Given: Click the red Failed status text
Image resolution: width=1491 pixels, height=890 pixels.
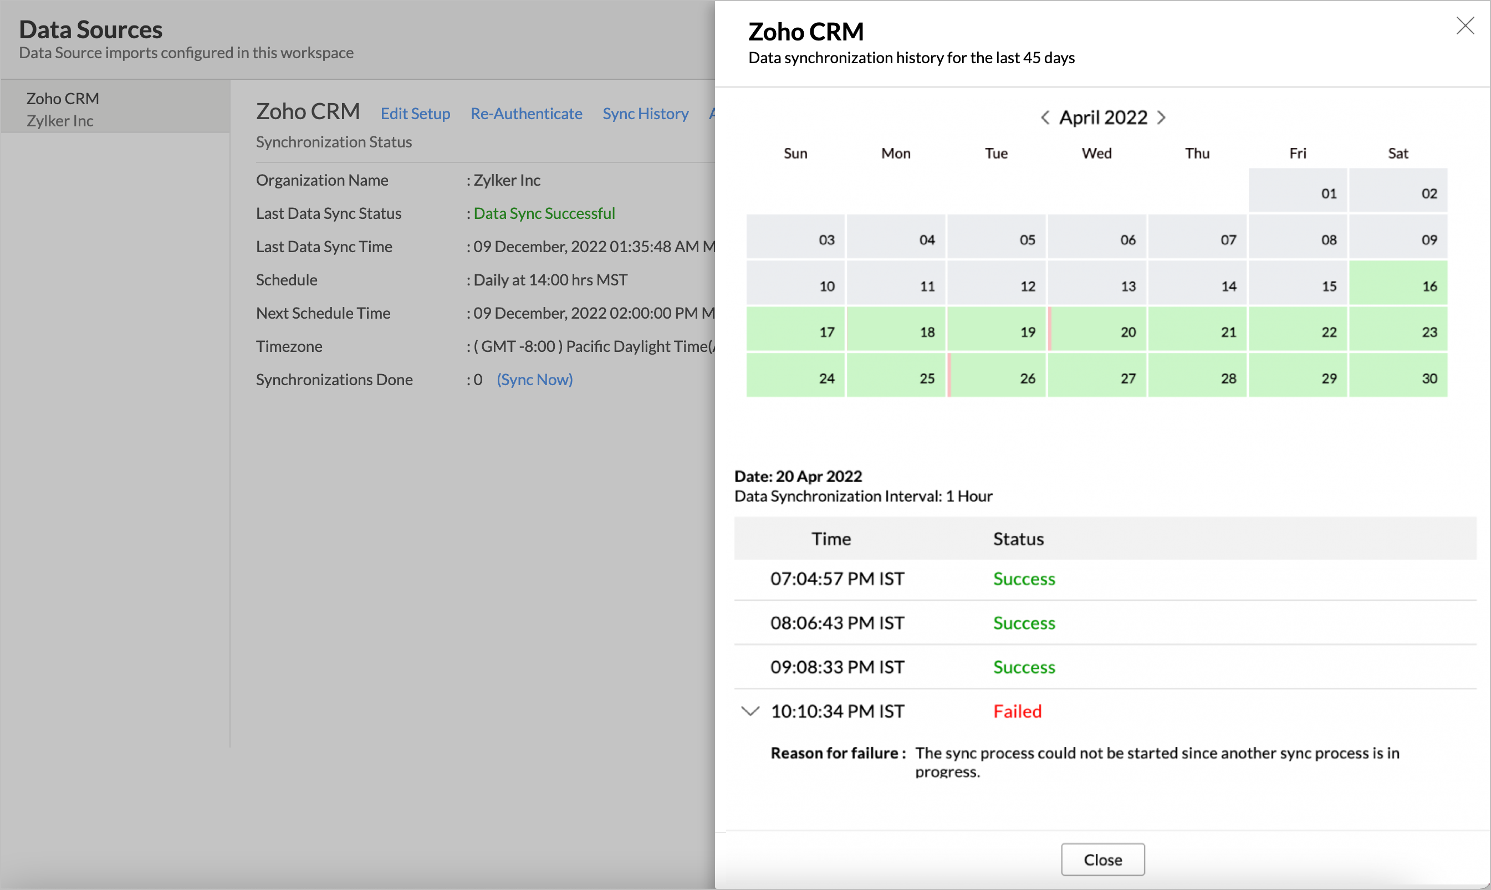Looking at the screenshot, I should 1017,712.
